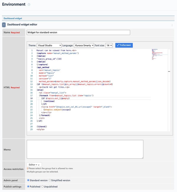
Task: Select the Standard version radio button
Action: tap(28, 180)
